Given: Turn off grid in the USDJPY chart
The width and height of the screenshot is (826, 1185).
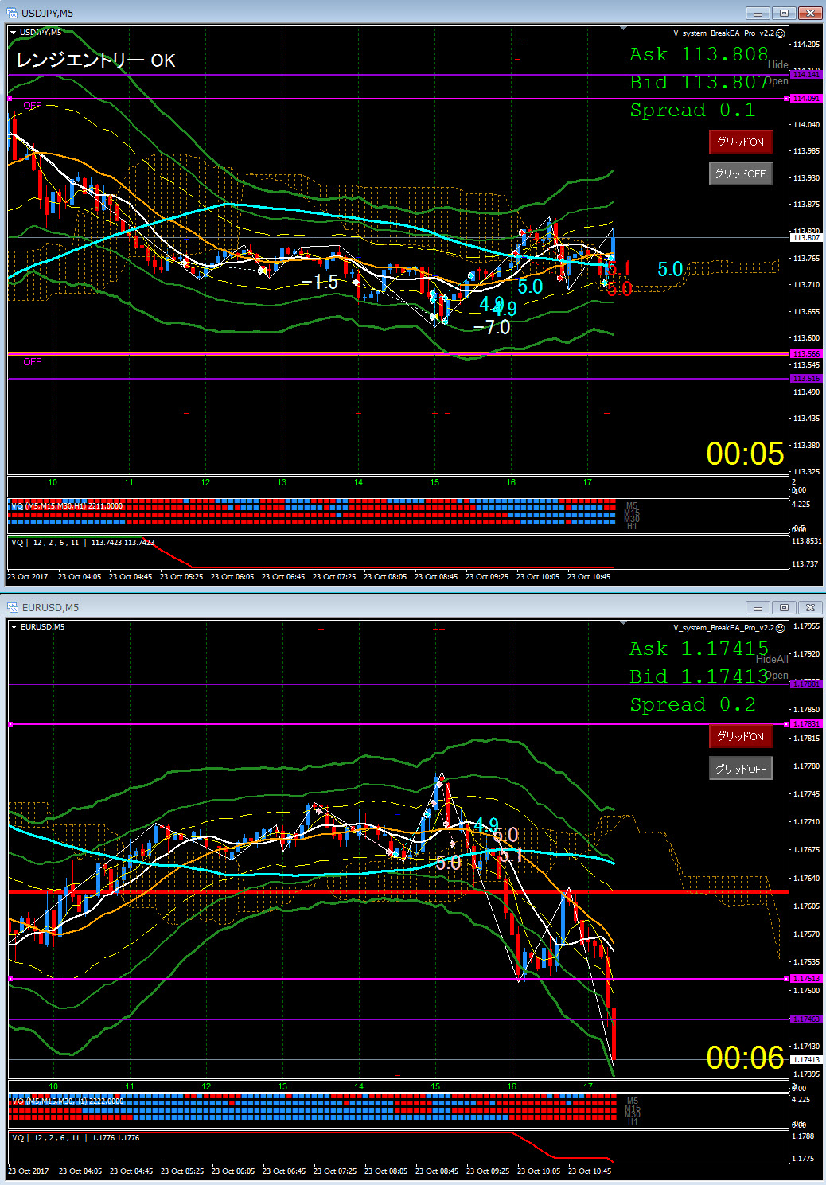Looking at the screenshot, I should (x=740, y=173).
